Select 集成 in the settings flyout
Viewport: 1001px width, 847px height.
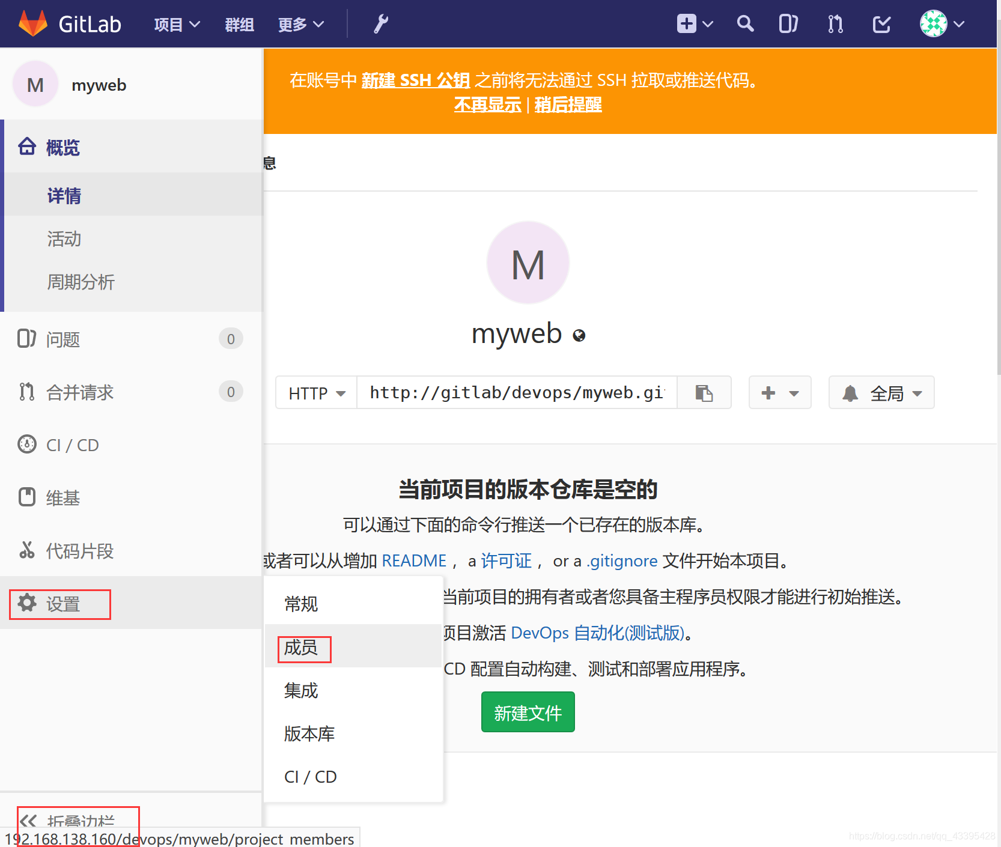[353, 690]
